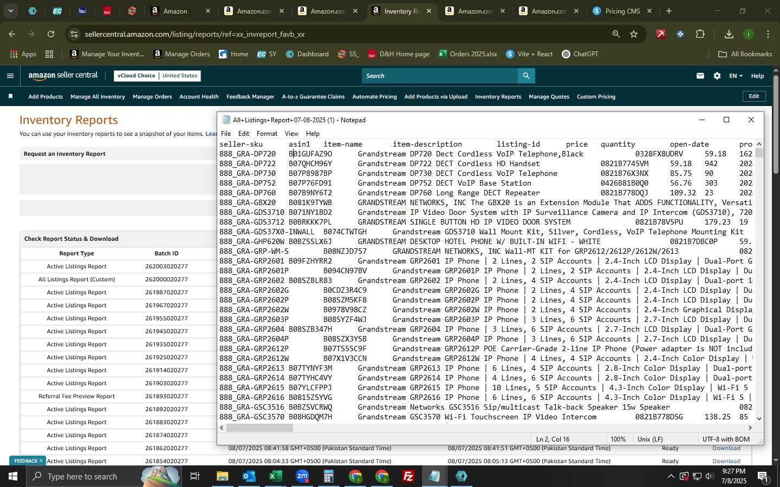Open the D&H Home page bookmark

coord(399,54)
